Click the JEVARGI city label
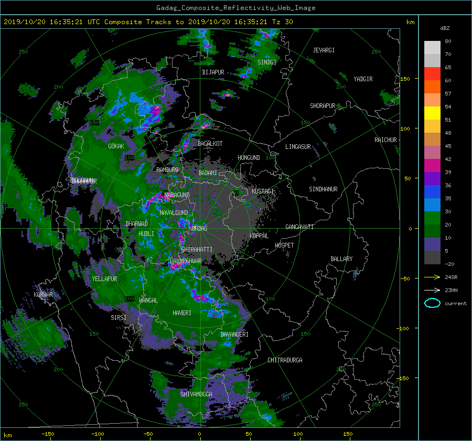Image resolution: width=472 pixels, height=441 pixels. coord(324,50)
